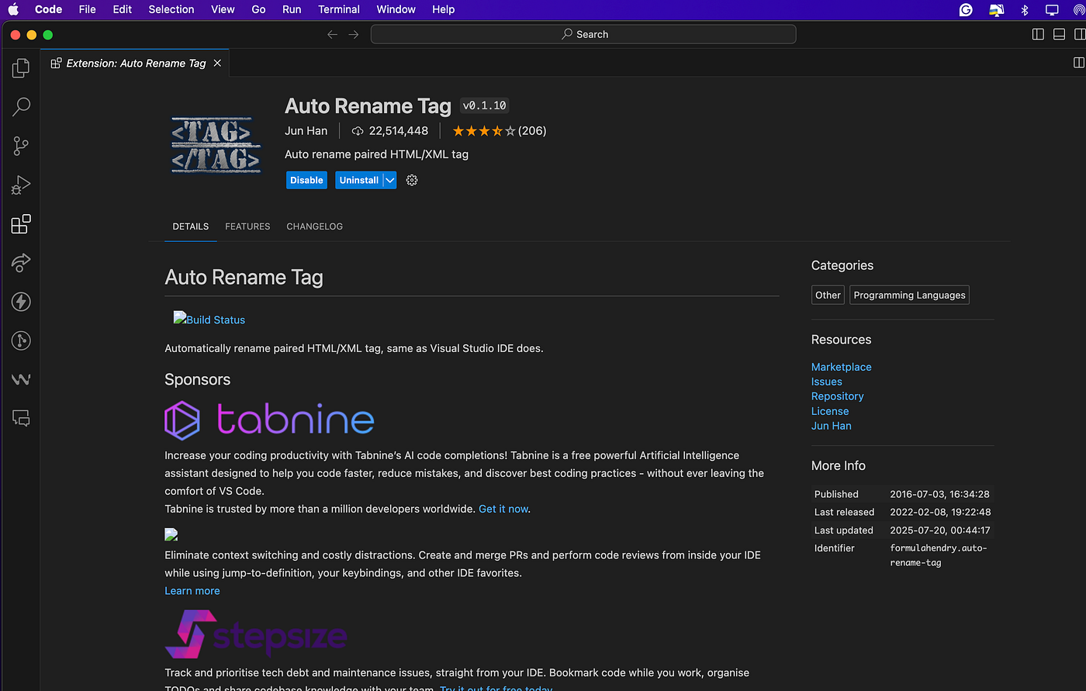Open the Jun Han resource link
The image size is (1086, 691).
(832, 426)
